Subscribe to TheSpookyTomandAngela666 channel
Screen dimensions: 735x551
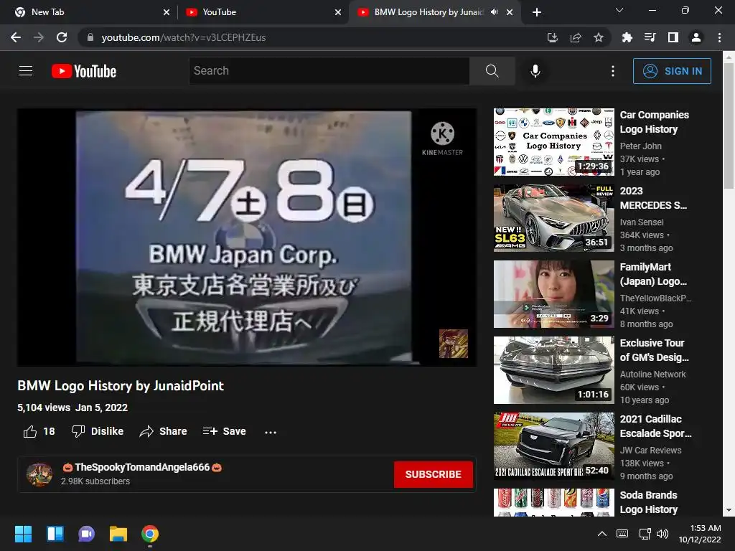[433, 474]
